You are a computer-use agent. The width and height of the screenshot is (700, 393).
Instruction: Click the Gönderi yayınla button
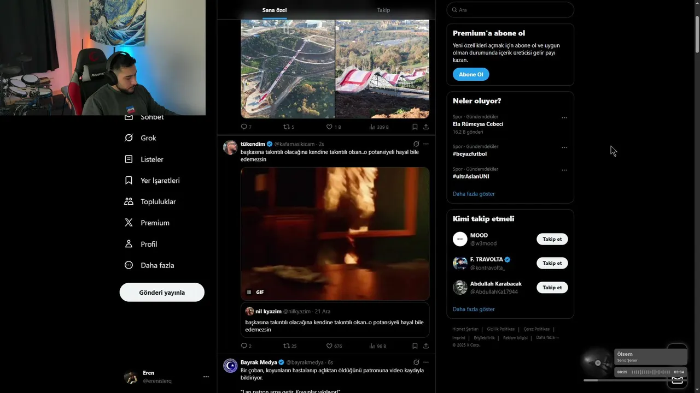click(x=162, y=292)
